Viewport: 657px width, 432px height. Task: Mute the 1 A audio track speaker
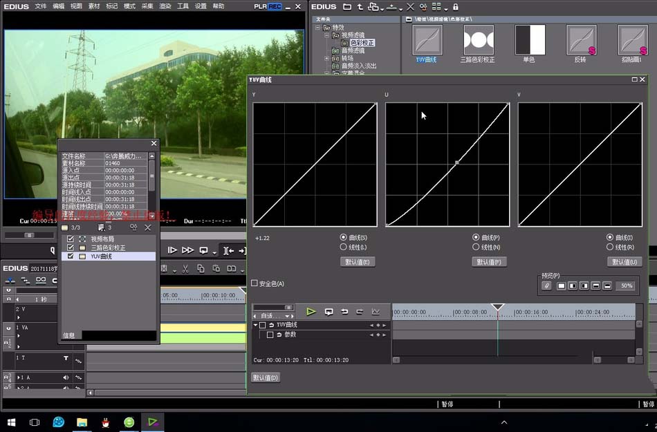66,377
